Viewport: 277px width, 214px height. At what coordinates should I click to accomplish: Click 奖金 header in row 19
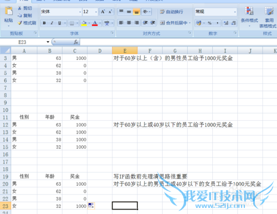pos(75,176)
